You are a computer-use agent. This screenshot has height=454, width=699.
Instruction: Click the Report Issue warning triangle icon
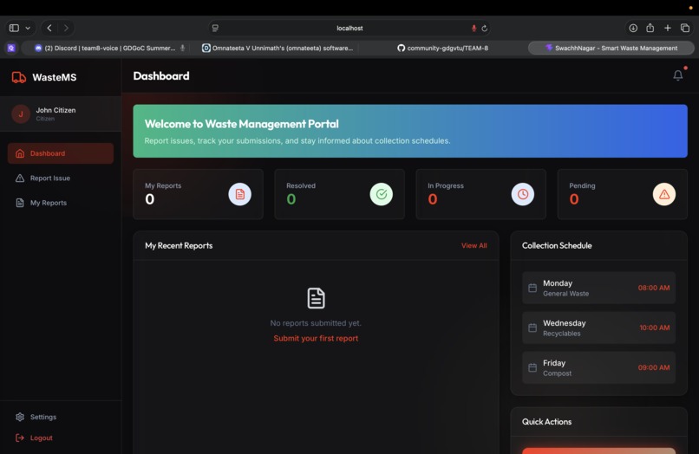pos(20,178)
